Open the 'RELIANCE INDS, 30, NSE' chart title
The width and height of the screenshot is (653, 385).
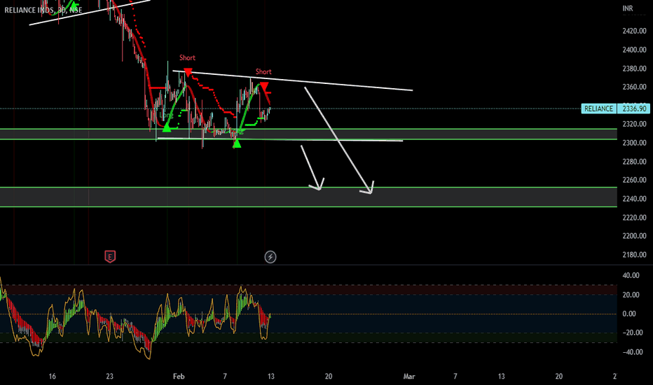pyautogui.click(x=43, y=10)
